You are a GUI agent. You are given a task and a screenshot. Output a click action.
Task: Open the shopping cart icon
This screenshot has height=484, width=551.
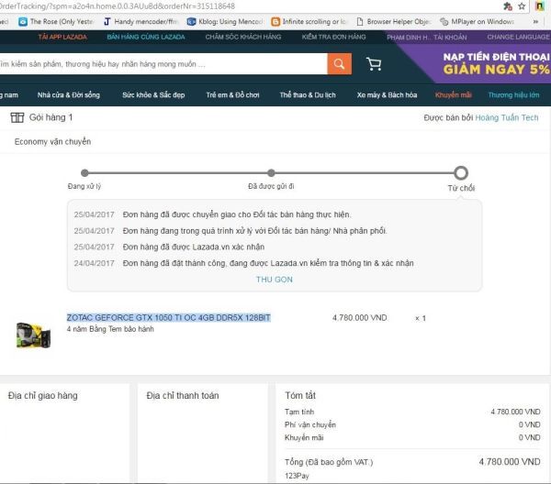coord(374,64)
